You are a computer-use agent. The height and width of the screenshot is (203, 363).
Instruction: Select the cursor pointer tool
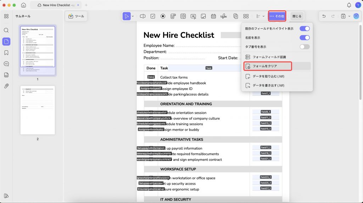pyautogui.click(x=127, y=16)
